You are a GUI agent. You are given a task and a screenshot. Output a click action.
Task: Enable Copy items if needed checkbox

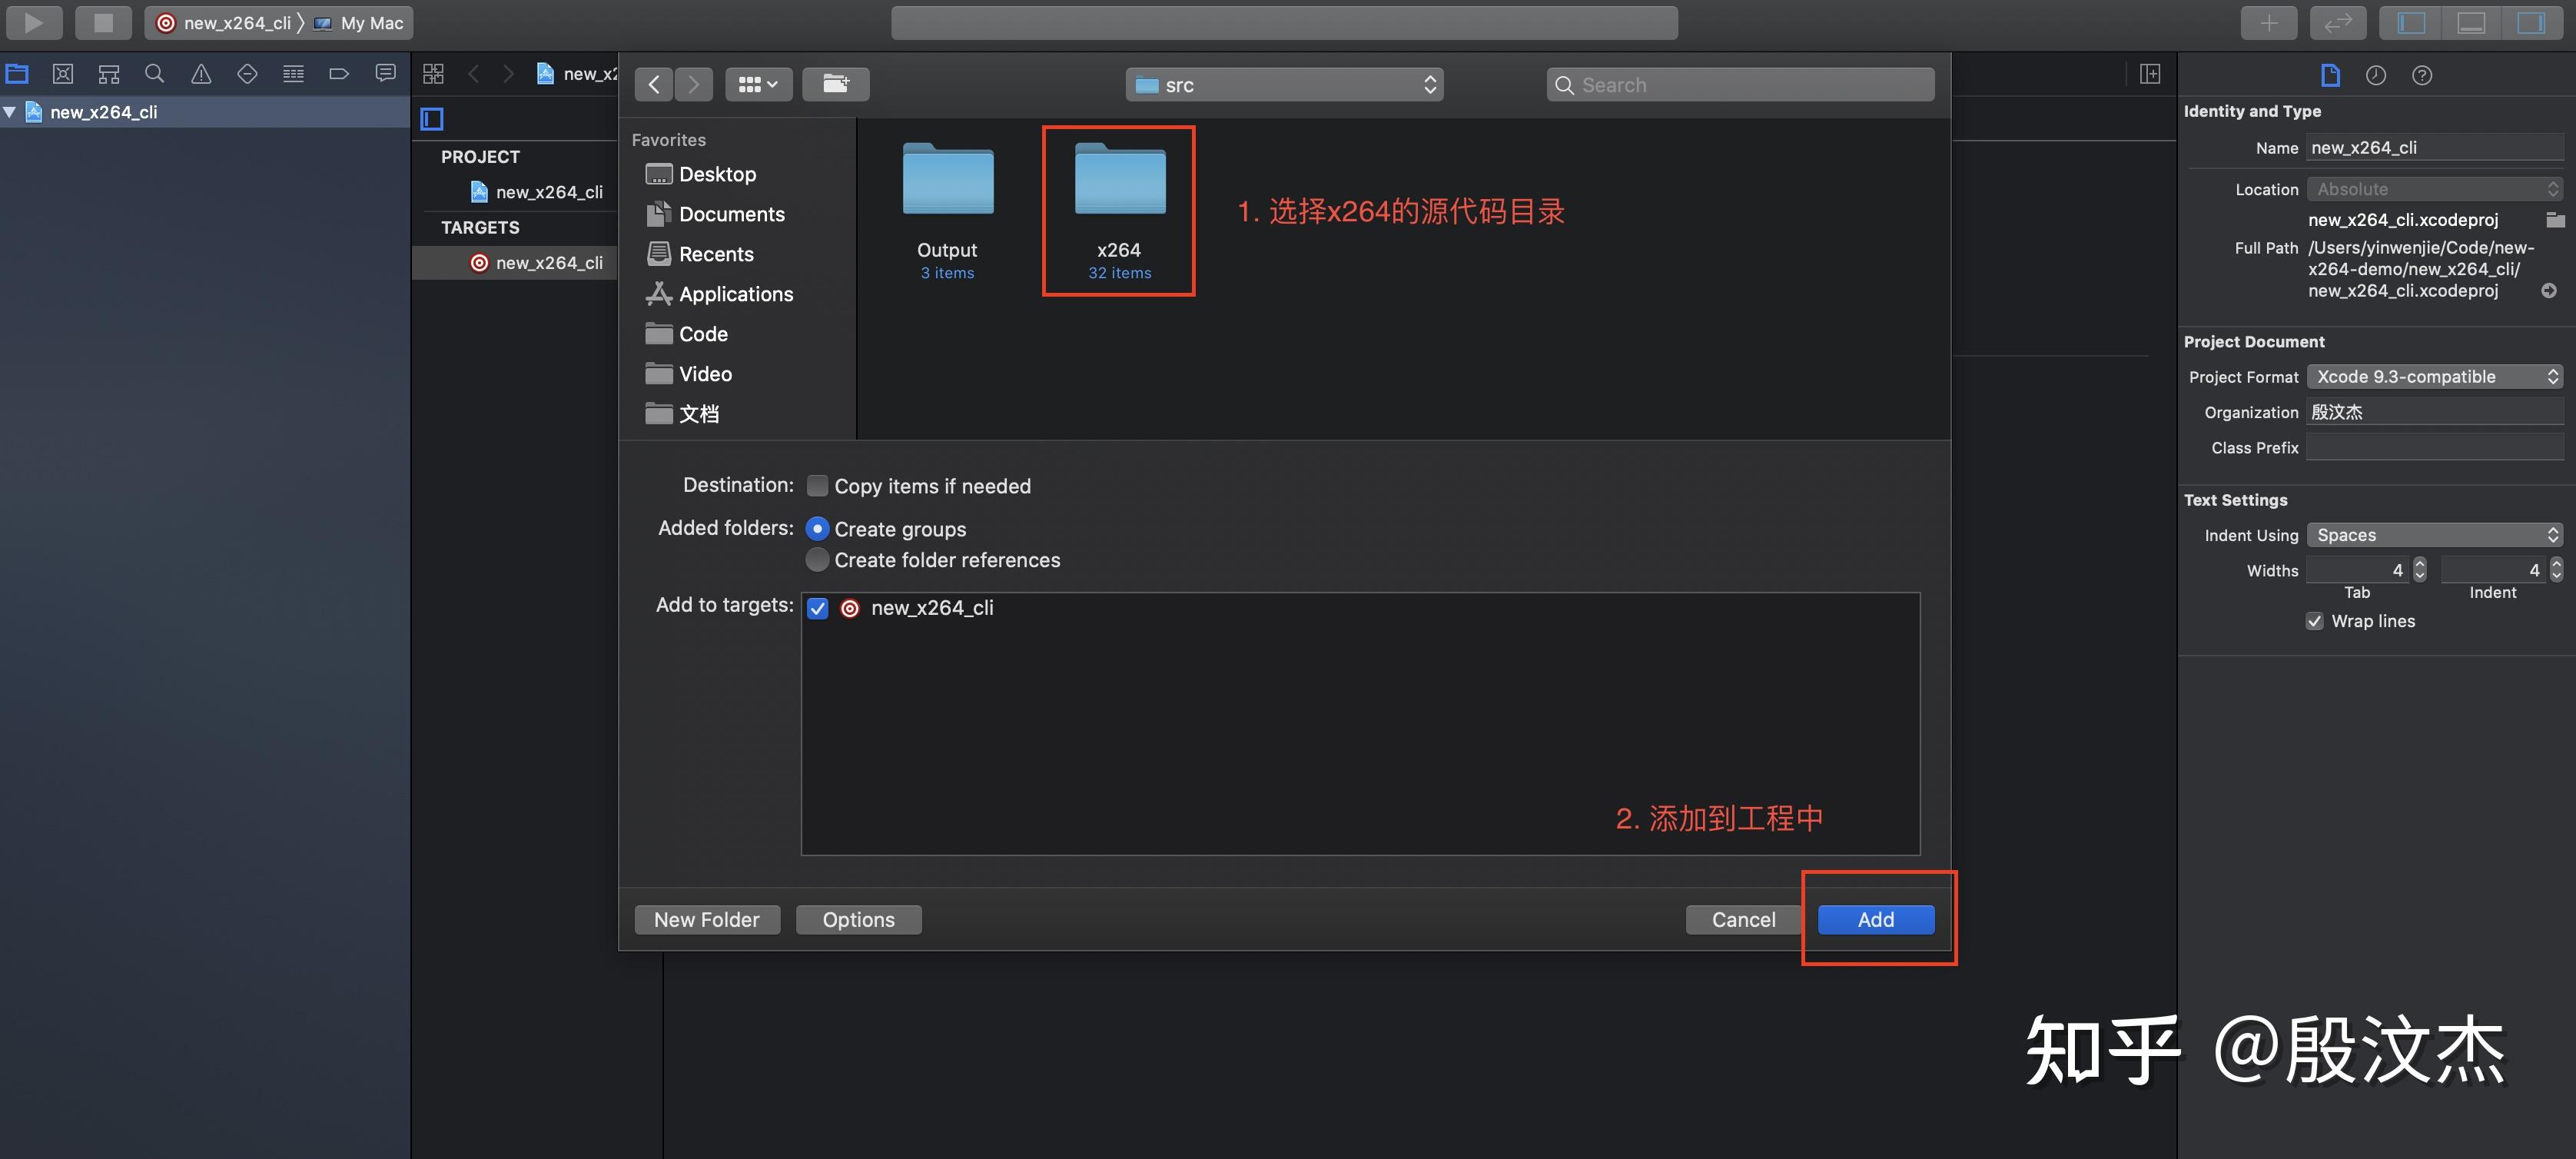[x=817, y=486]
